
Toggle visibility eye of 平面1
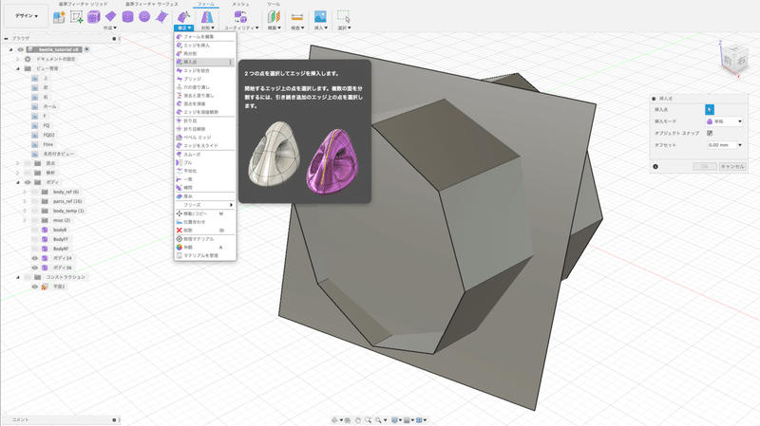coord(35,287)
